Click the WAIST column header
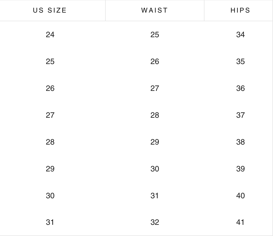This screenshot has height=236, width=273. click(x=155, y=11)
